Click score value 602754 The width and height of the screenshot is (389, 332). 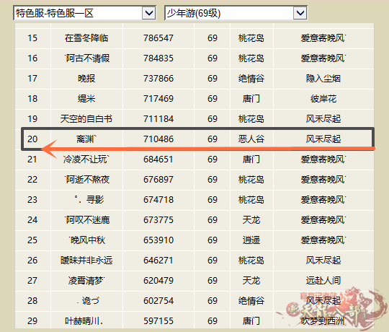158,301
